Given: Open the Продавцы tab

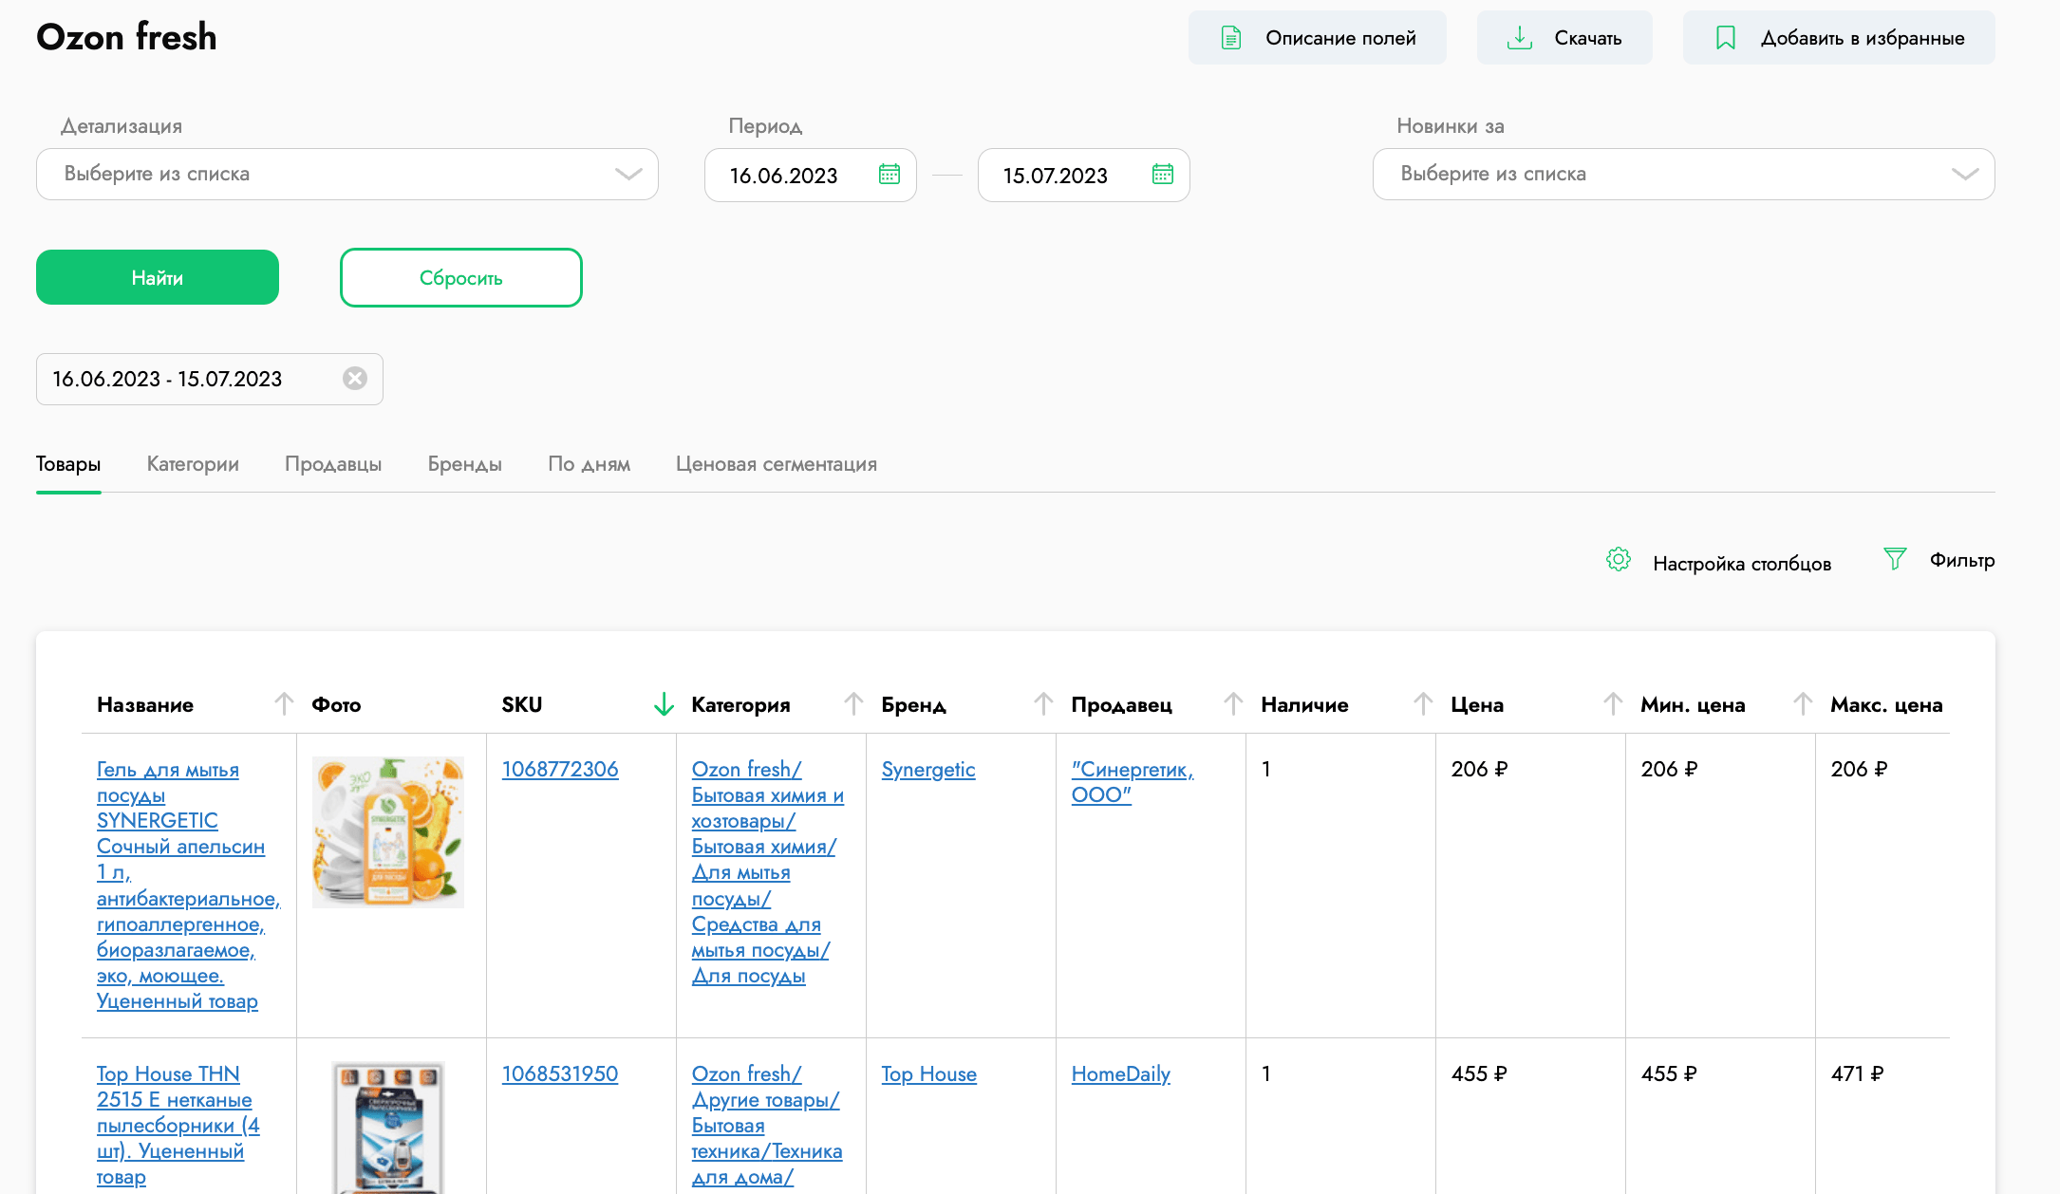Looking at the screenshot, I should point(333,464).
